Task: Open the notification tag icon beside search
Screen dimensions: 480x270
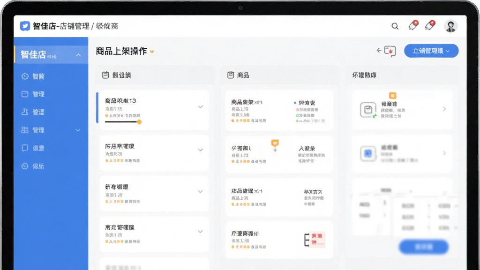Action: coord(413,25)
